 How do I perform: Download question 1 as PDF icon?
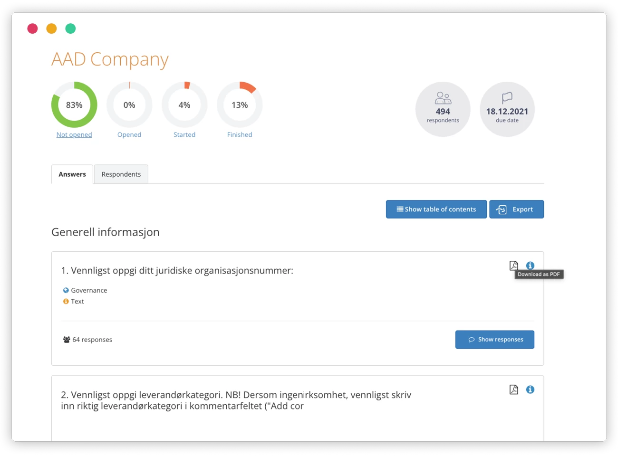tap(513, 266)
